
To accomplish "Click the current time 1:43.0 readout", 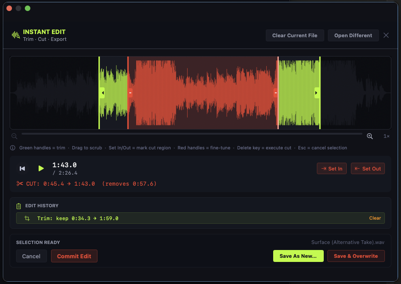I will click(64, 165).
